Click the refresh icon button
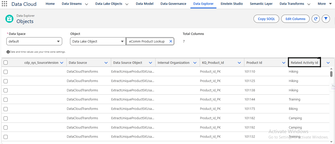This screenshot has width=335, height=144. pos(315,19)
